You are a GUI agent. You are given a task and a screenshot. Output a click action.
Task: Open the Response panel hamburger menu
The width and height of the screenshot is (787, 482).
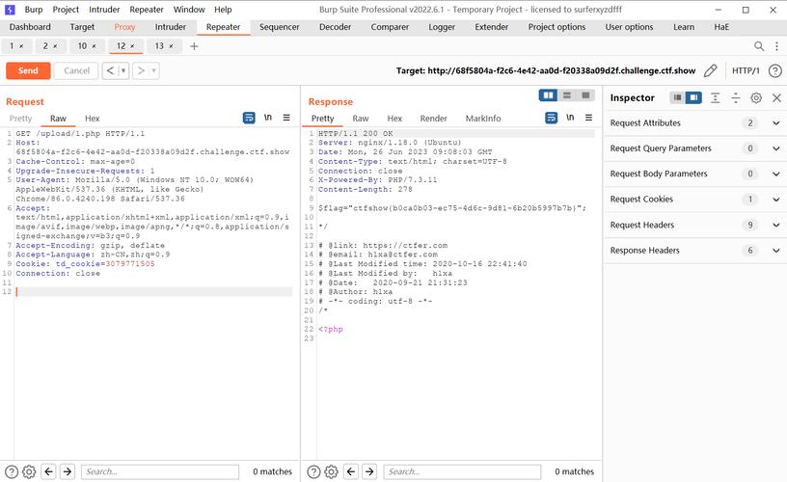[588, 118]
